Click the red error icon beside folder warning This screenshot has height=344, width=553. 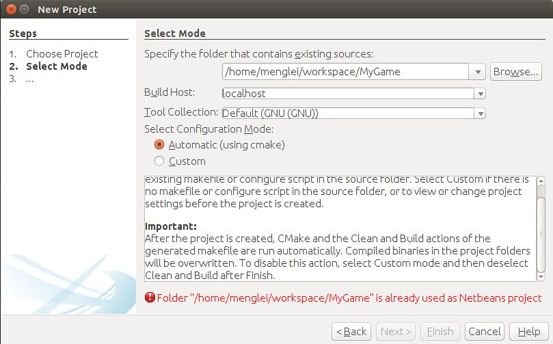click(x=150, y=298)
